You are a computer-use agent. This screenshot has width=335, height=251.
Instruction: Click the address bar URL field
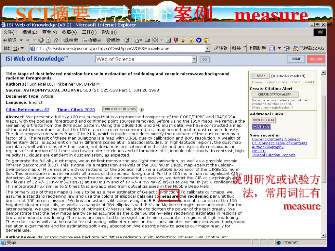[120, 48]
